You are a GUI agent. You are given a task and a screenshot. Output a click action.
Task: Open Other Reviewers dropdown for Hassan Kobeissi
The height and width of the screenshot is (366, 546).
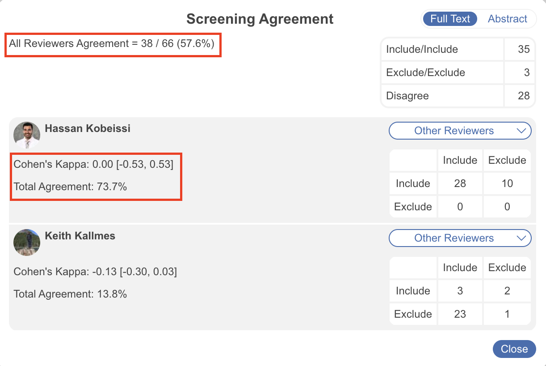[x=459, y=131]
